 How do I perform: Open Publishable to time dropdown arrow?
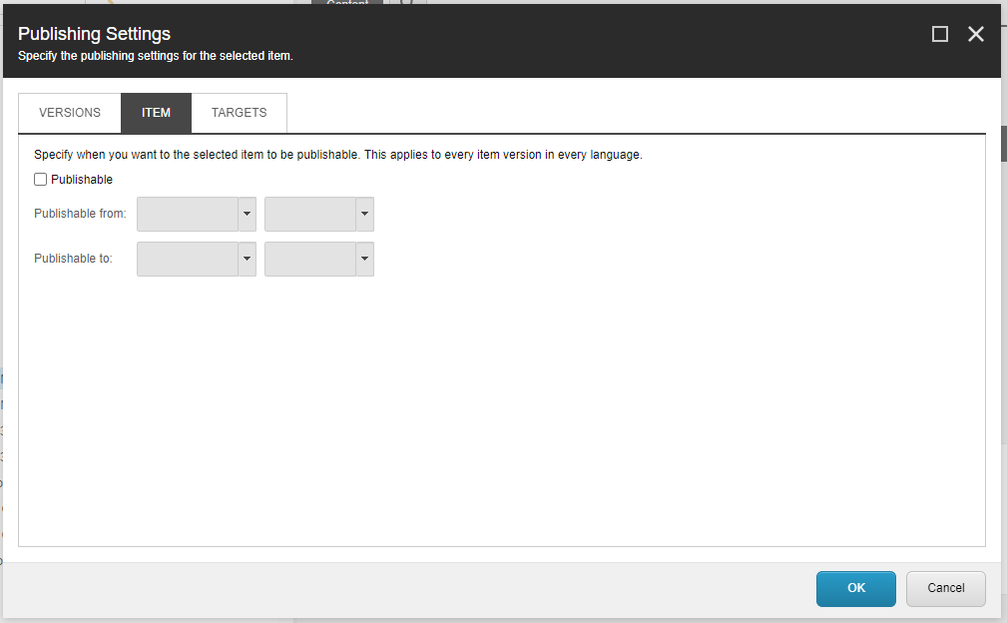click(365, 259)
